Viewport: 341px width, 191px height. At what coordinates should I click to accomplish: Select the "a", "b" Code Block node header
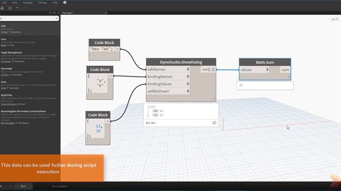click(x=100, y=70)
